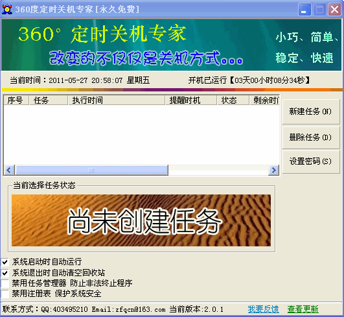The width and height of the screenshot is (344, 317).
Task: Click the task list right scroll arrow
Action: click(x=273, y=170)
